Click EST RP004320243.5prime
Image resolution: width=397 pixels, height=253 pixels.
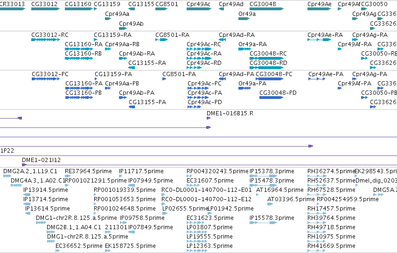(217, 171)
